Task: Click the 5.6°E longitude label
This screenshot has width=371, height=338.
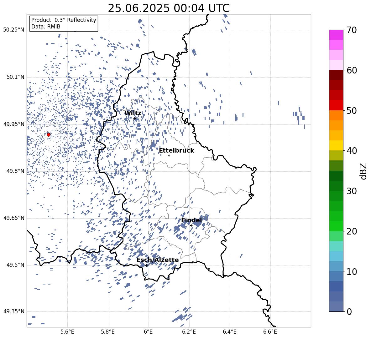Action: click(67, 332)
